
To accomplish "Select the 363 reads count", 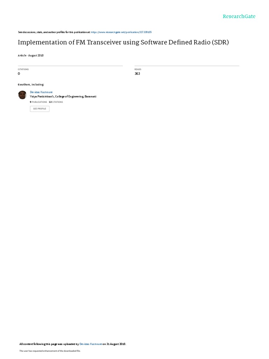I will click(x=137, y=74).
